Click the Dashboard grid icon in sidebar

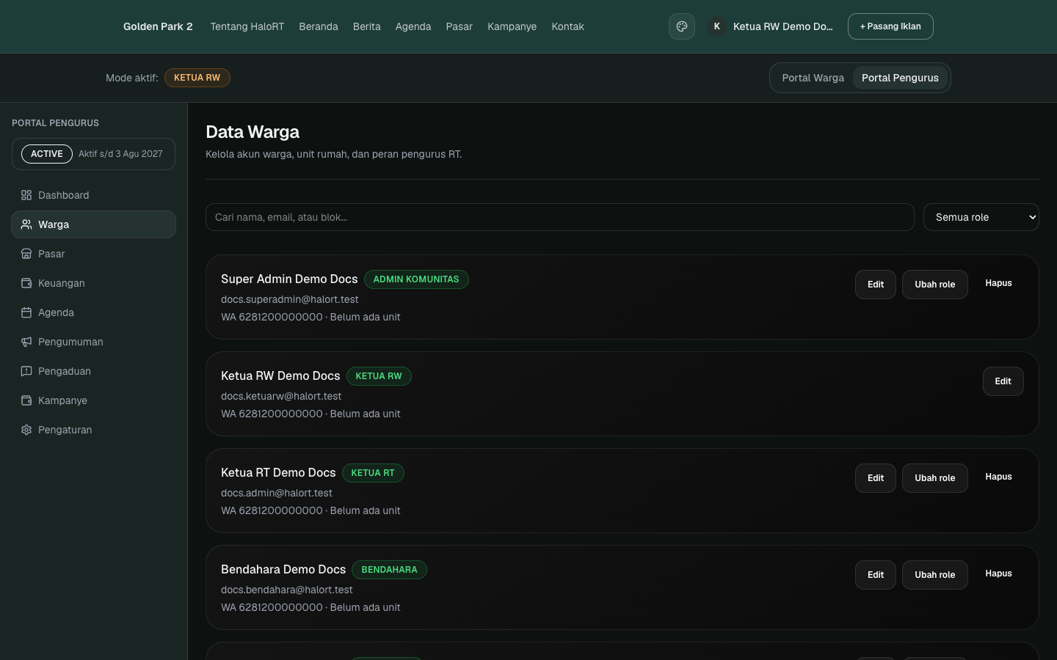click(26, 195)
